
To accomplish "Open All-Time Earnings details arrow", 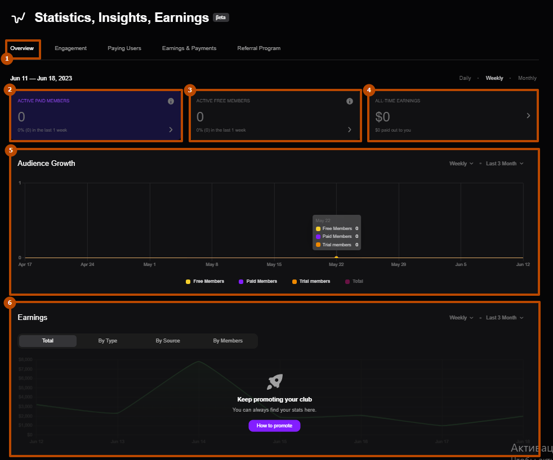I will [528, 116].
